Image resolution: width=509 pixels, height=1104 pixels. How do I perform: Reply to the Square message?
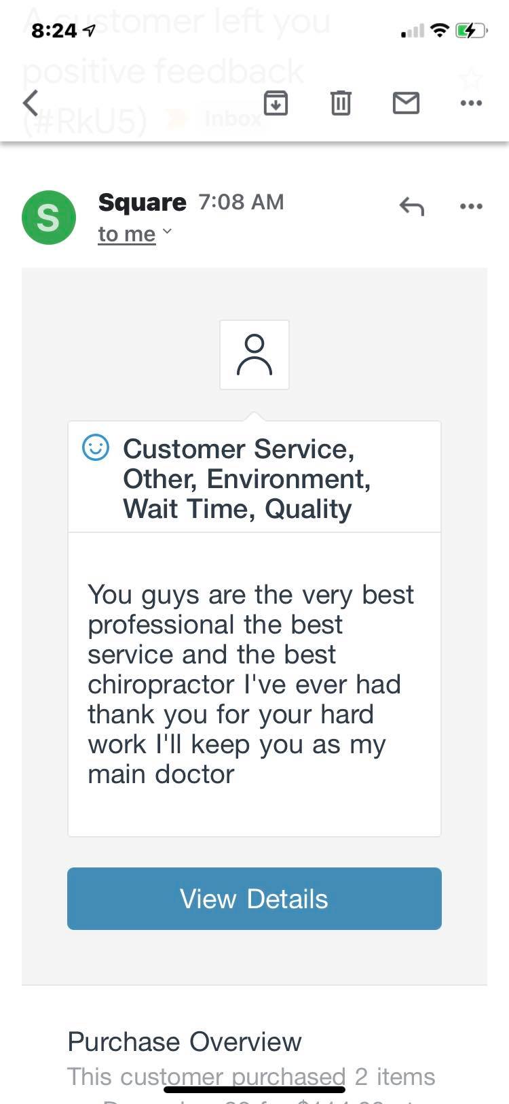412,206
